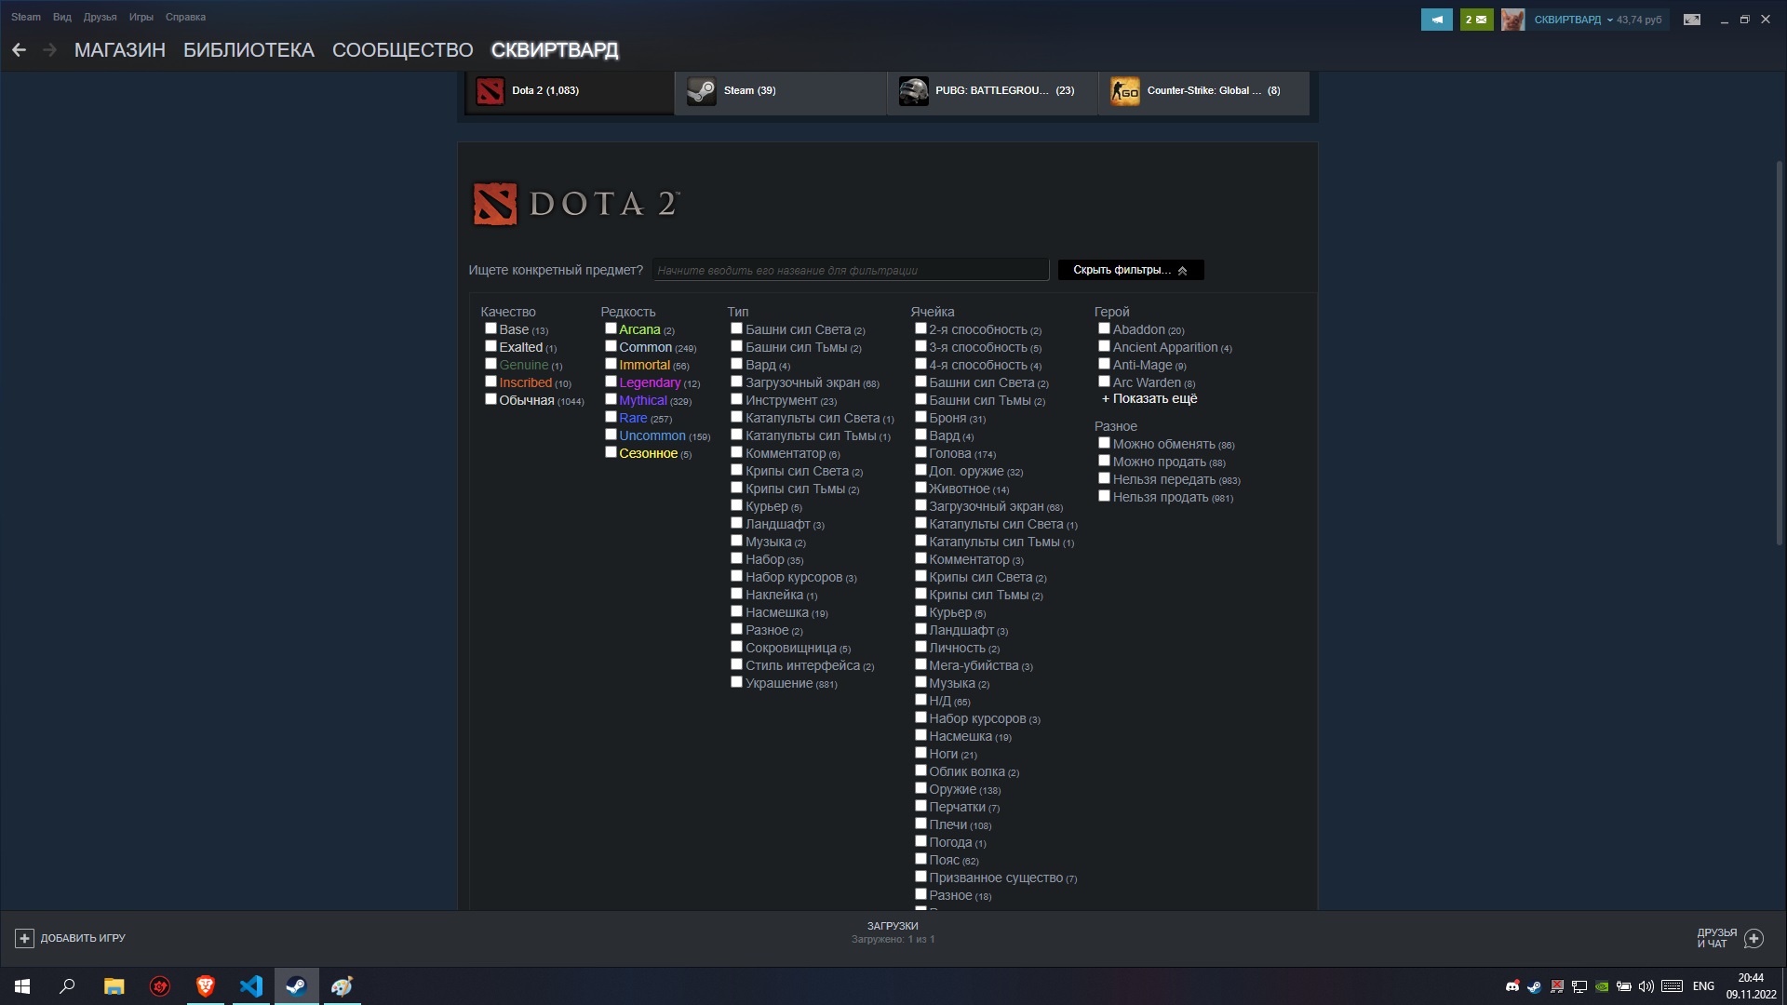Screen dimensions: 1787x1005
Task: Open touch keyboard tray icon
Action: 1672,986
